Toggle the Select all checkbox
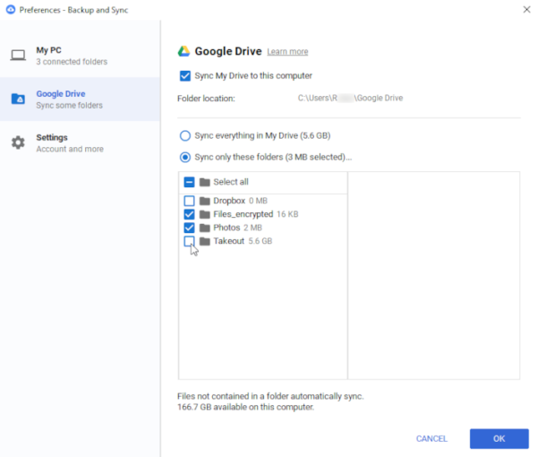 pyautogui.click(x=189, y=182)
